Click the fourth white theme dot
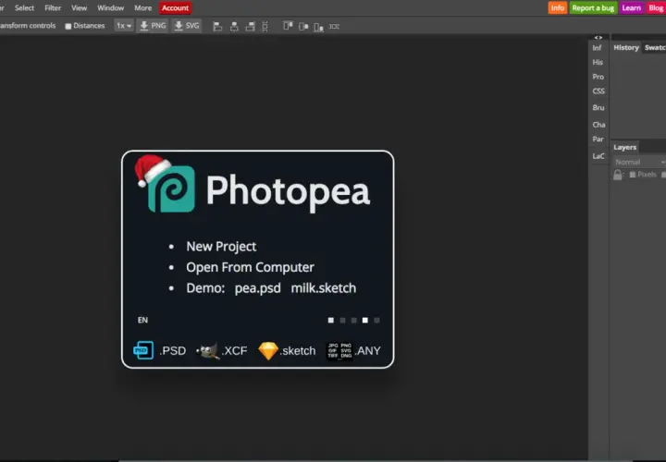 (x=365, y=321)
